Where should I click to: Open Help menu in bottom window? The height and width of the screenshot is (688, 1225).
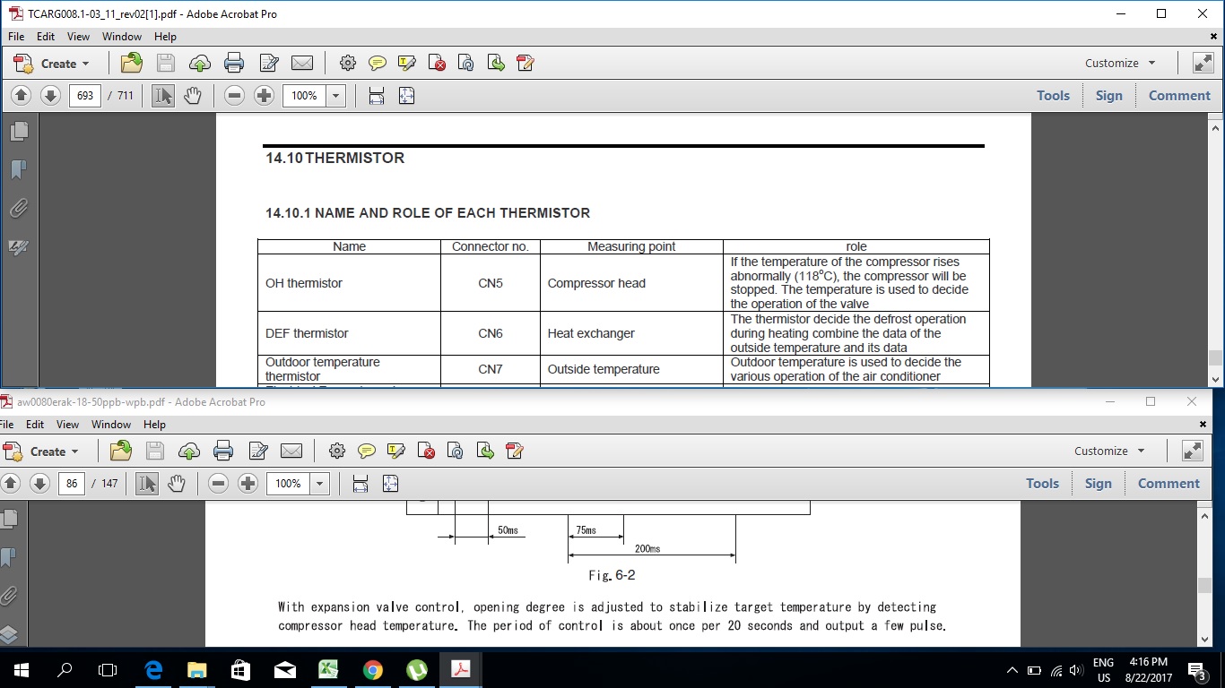[155, 425]
